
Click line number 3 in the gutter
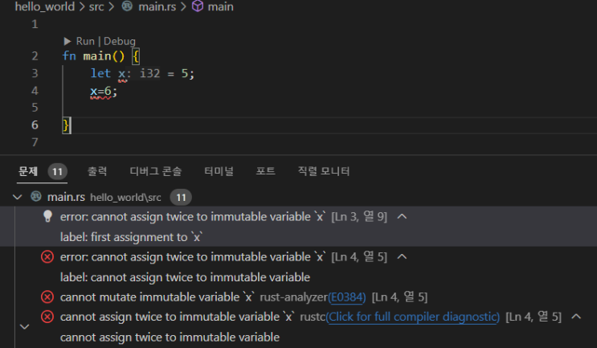(35, 73)
